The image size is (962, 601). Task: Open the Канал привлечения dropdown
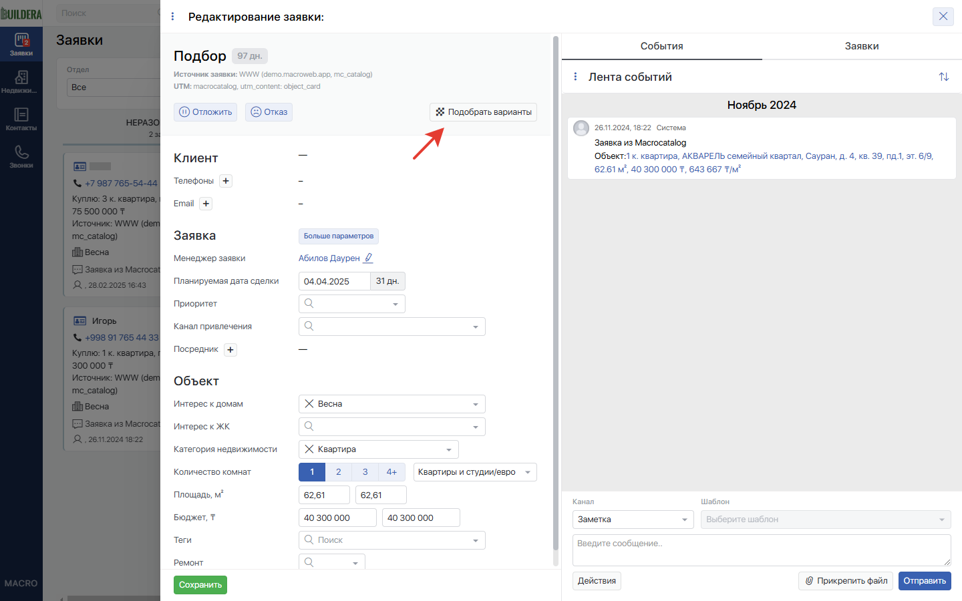point(392,327)
